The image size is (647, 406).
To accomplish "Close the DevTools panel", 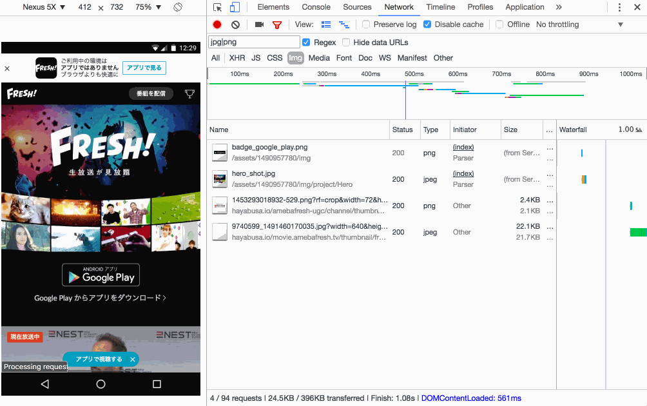I will [637, 7].
